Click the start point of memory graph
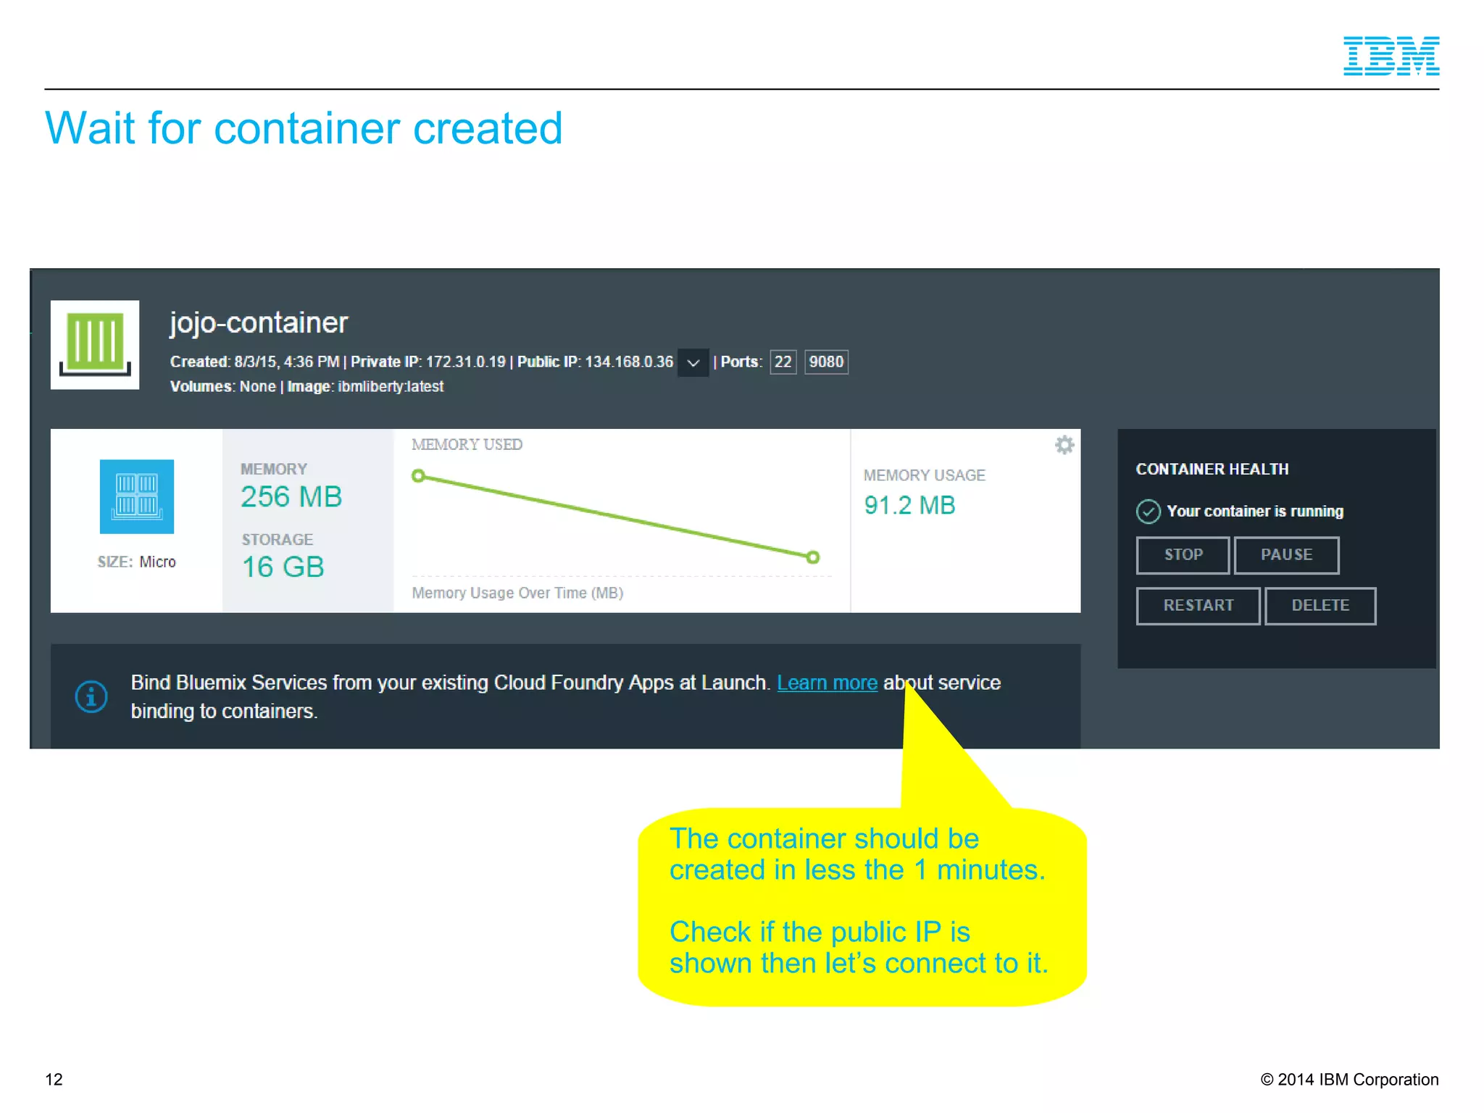Image resolution: width=1484 pixels, height=1113 pixels. tap(418, 476)
